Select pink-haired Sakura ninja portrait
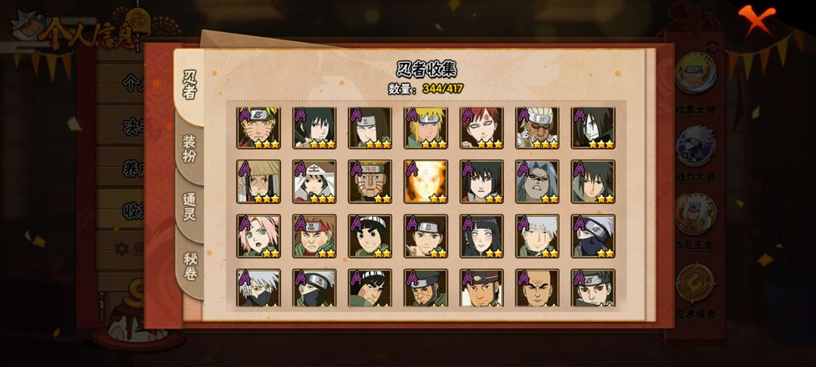The height and width of the screenshot is (367, 816). click(x=258, y=236)
